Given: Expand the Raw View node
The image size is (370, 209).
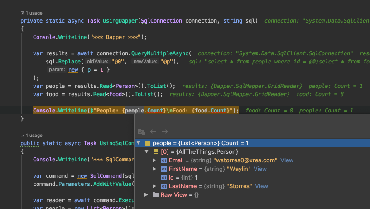Looking at the screenshot, I should point(146,194).
